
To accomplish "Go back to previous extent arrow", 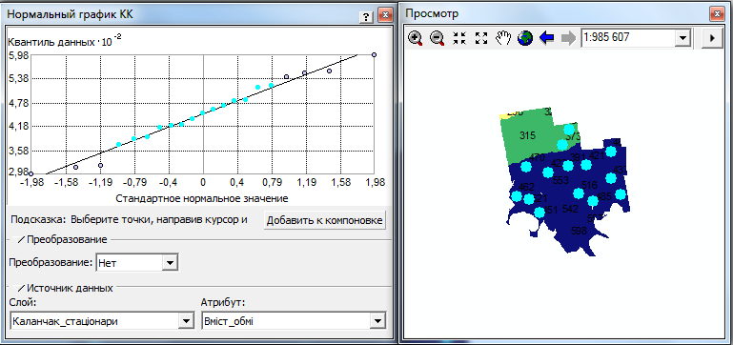I will tap(546, 38).
